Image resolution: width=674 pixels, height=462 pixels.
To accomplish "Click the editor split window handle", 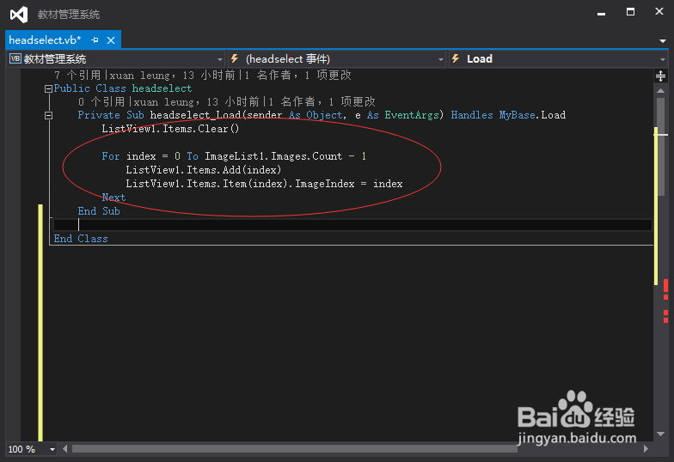I will [x=660, y=76].
